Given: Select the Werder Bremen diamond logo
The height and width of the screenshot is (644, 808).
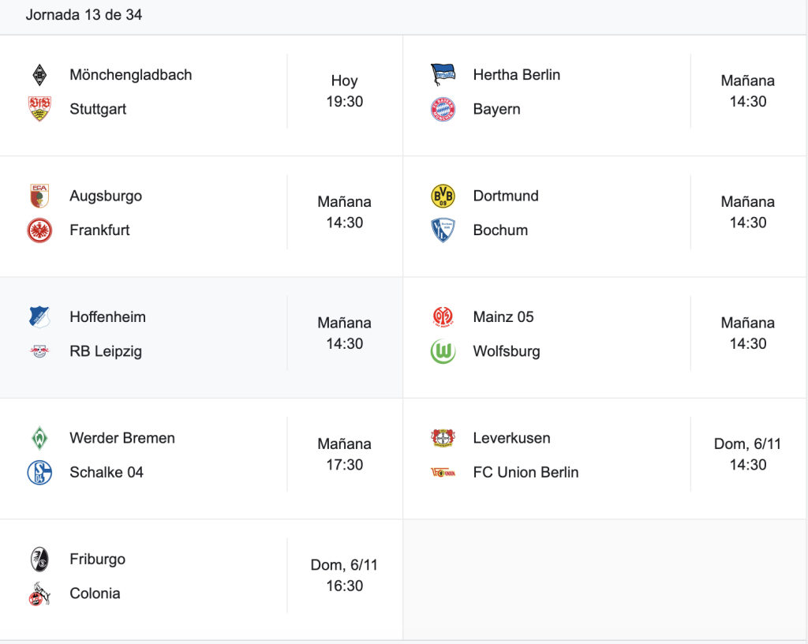Looking at the screenshot, I should point(39,439).
